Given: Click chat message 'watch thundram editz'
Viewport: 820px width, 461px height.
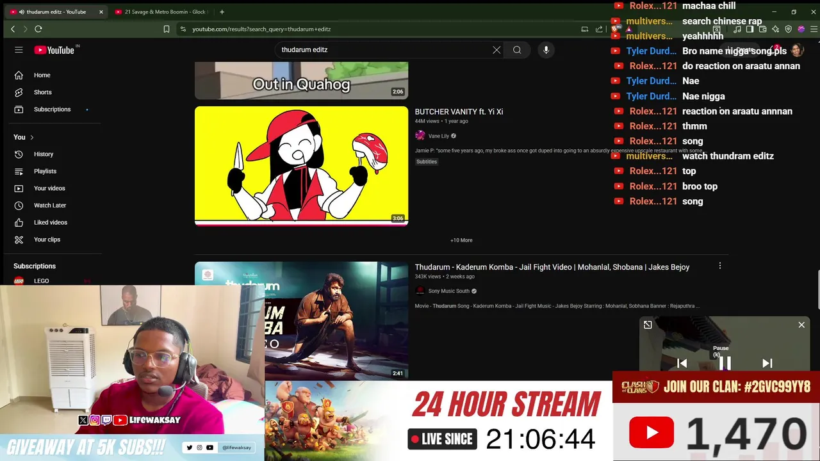Looking at the screenshot, I should (728, 156).
